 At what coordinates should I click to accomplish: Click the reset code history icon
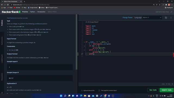[x=166, y=18]
